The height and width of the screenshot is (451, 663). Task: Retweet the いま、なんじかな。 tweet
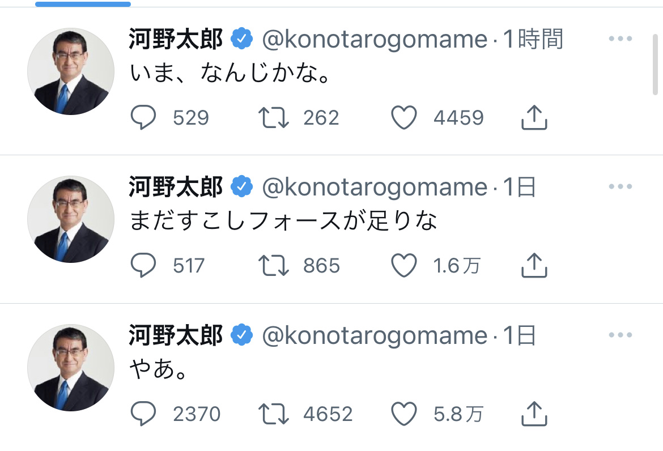(274, 118)
